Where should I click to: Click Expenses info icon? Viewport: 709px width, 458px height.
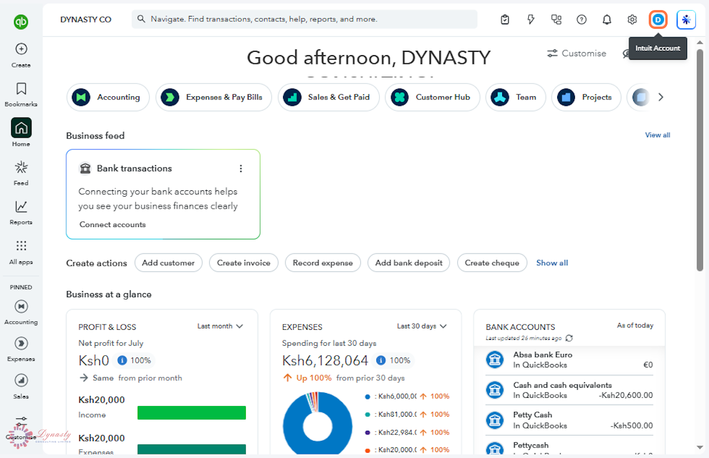381,360
